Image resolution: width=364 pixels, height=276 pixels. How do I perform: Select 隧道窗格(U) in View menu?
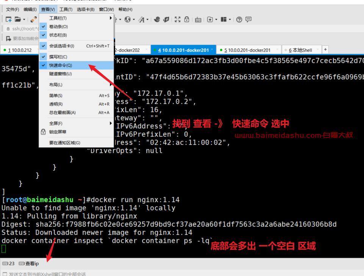click(x=77, y=74)
